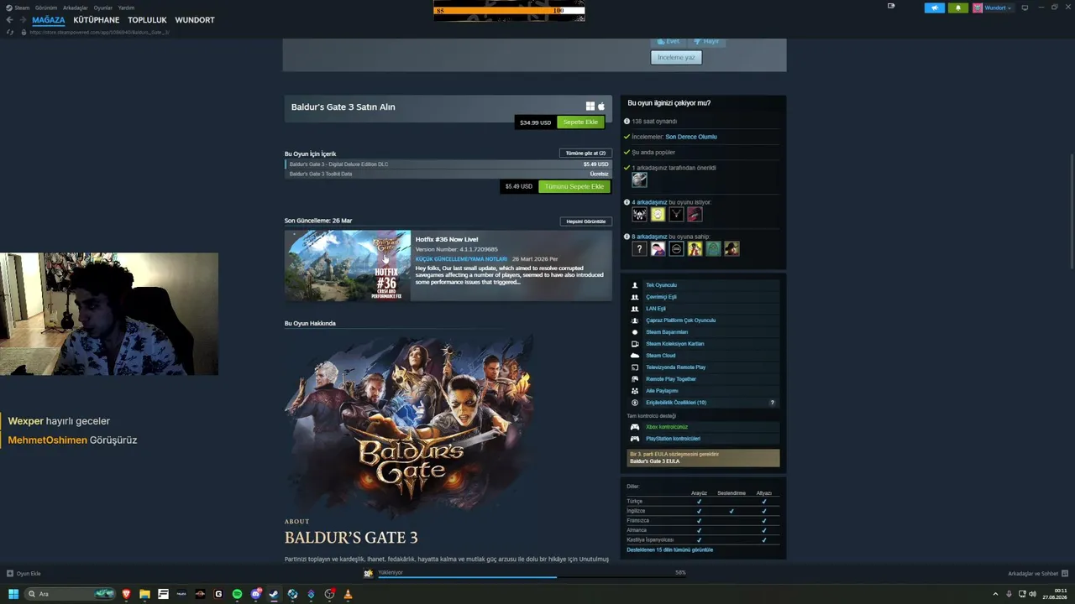This screenshot has height=604, width=1075.
Task: Click the question mark friend avatar
Action: click(639, 248)
